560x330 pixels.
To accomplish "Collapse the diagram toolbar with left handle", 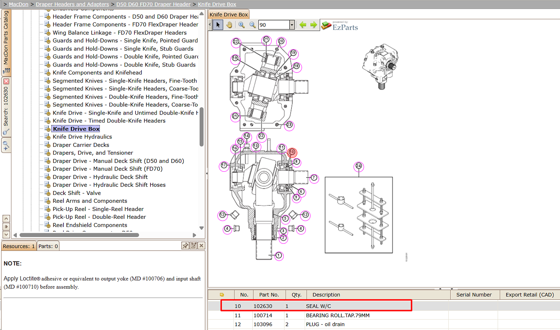I will 210,25.
